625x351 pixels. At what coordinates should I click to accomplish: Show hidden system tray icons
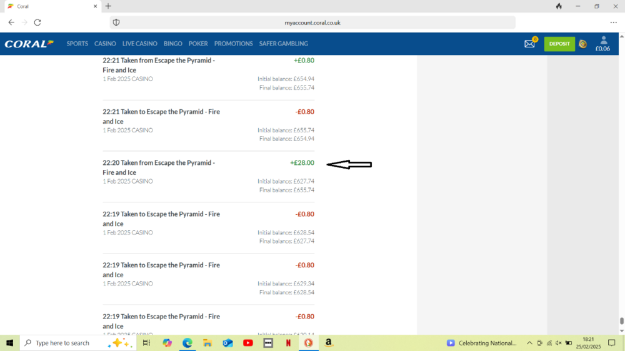[529, 343]
